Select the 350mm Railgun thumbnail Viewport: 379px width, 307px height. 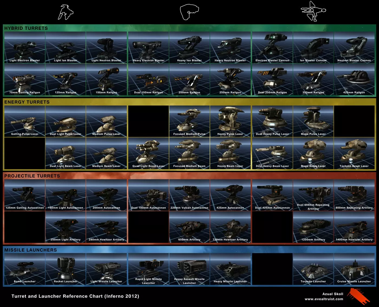tap(313, 80)
